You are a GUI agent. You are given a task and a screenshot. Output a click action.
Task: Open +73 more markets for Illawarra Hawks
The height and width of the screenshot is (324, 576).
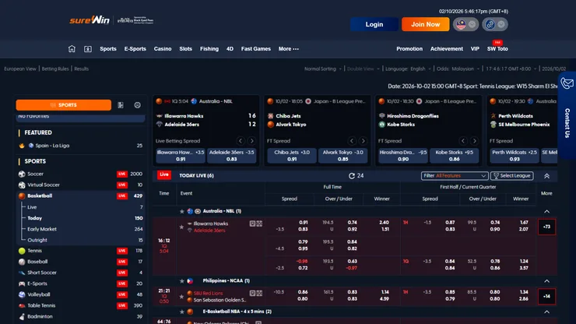(x=546, y=227)
